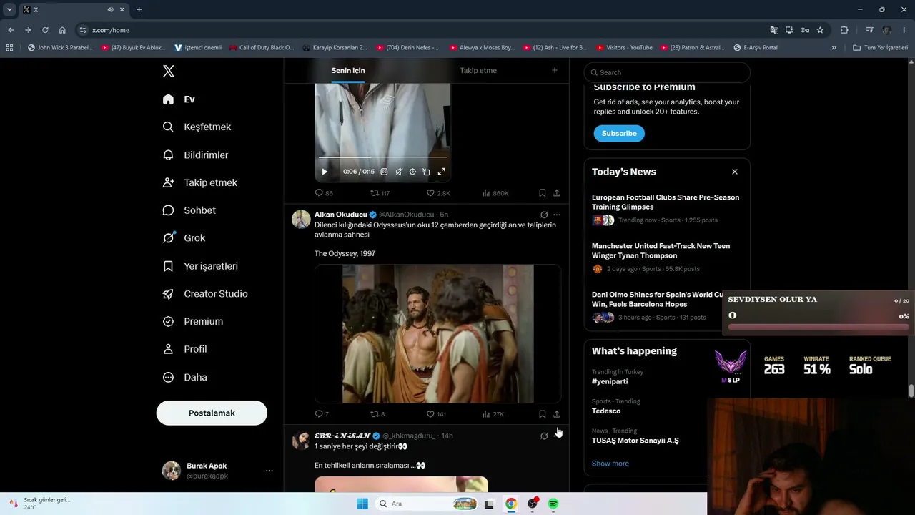915x515 pixels.
Task: Open Burak Apak account options menu
Action: pos(269,471)
